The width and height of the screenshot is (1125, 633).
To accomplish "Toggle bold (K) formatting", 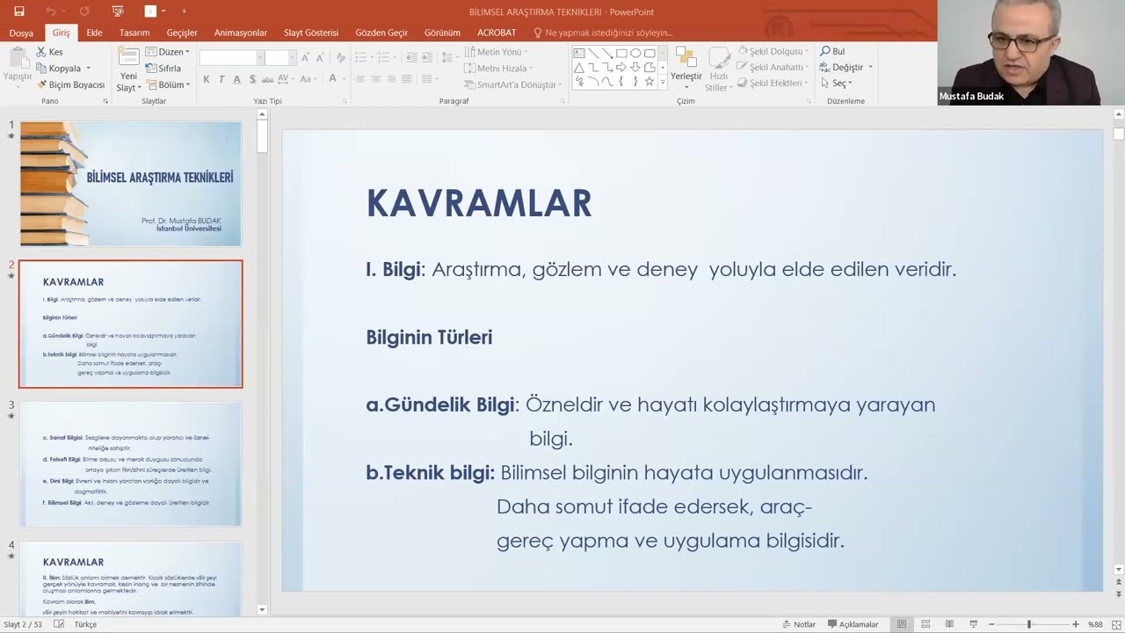I will (x=207, y=79).
